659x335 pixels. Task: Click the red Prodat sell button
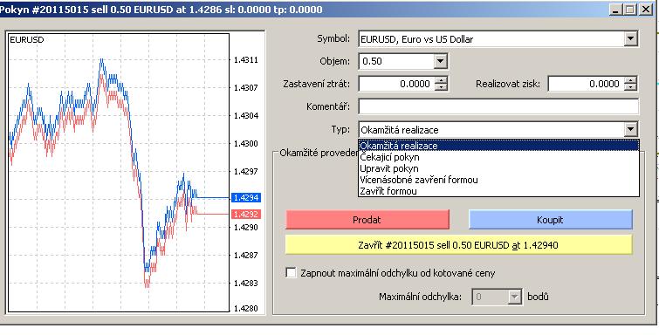[367, 220]
